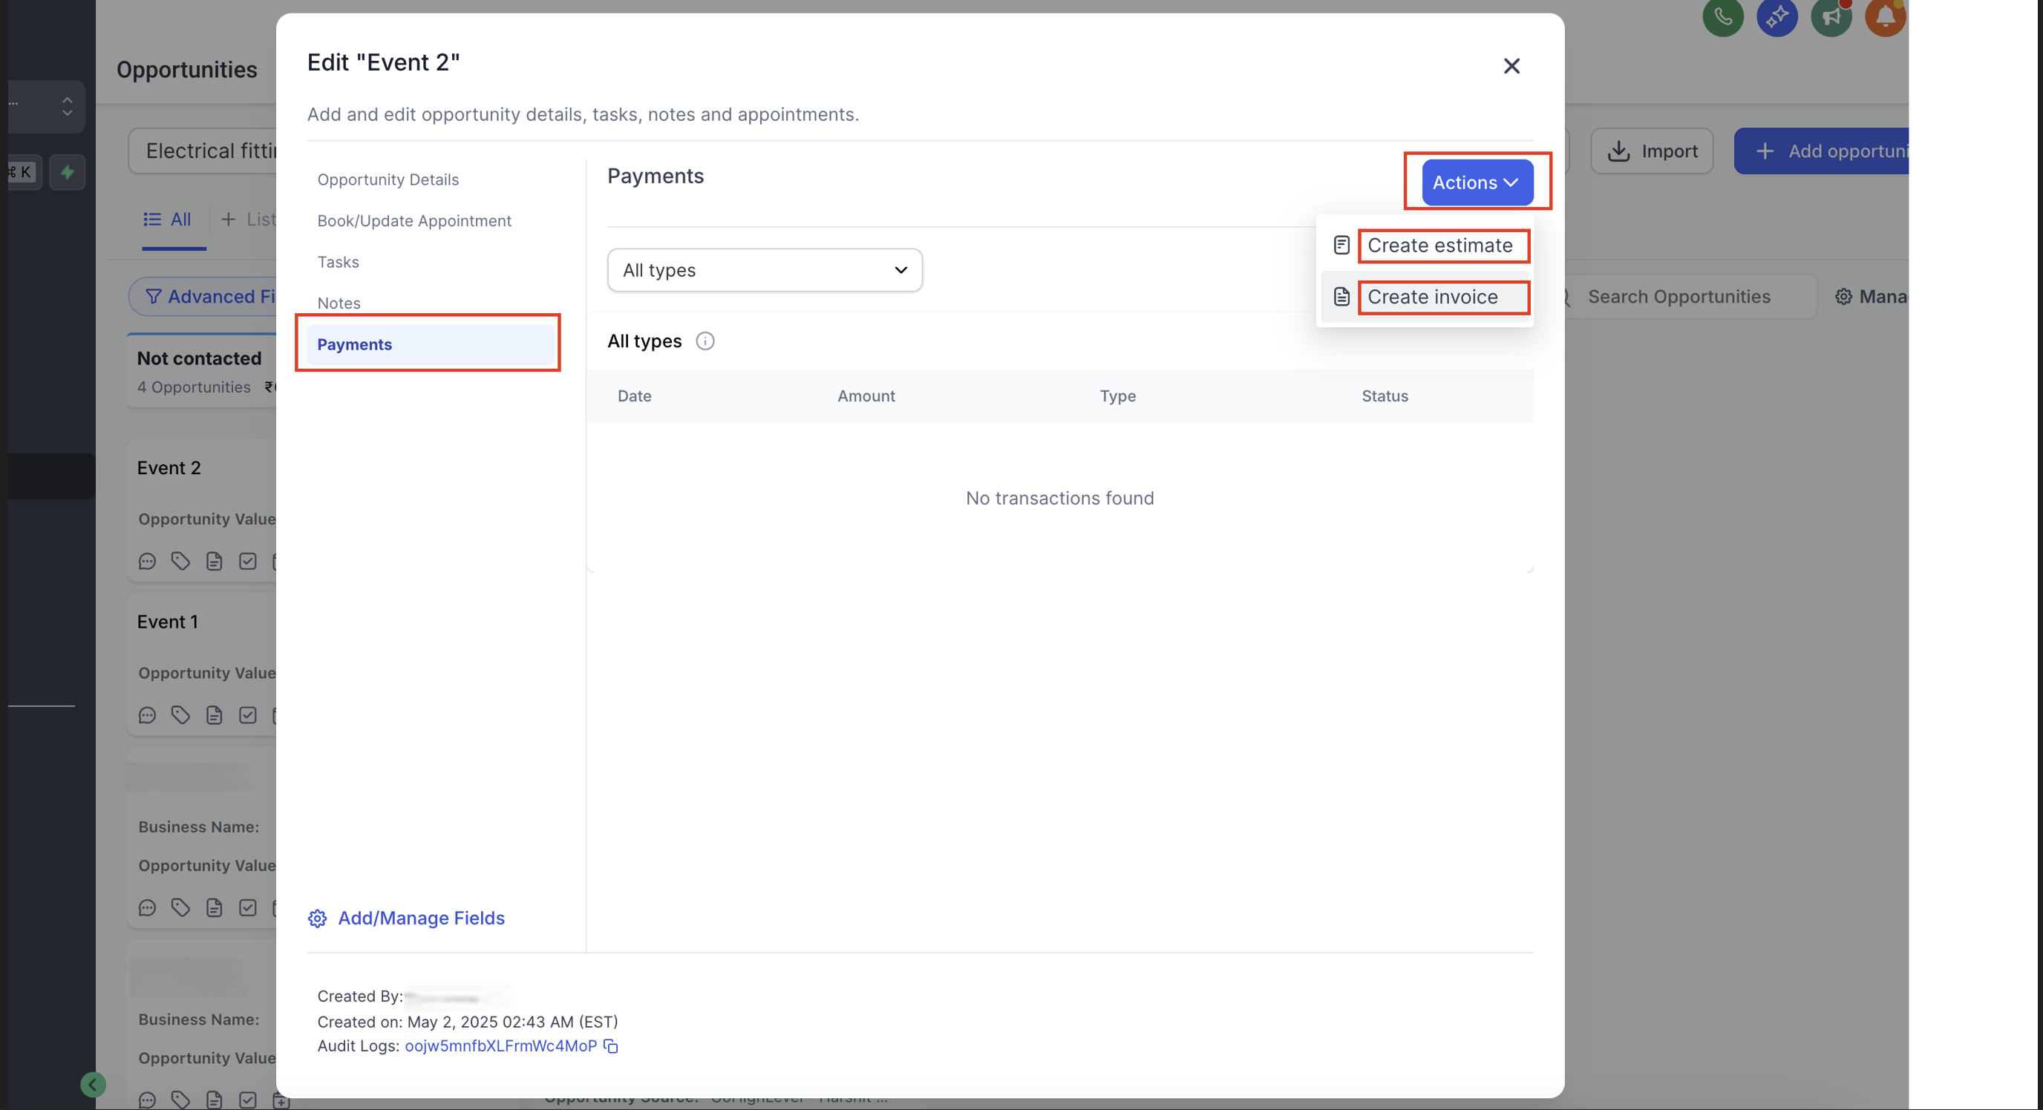Open Add/Manage Fields link
Screen dimensions: 2043x1110
[420, 917]
